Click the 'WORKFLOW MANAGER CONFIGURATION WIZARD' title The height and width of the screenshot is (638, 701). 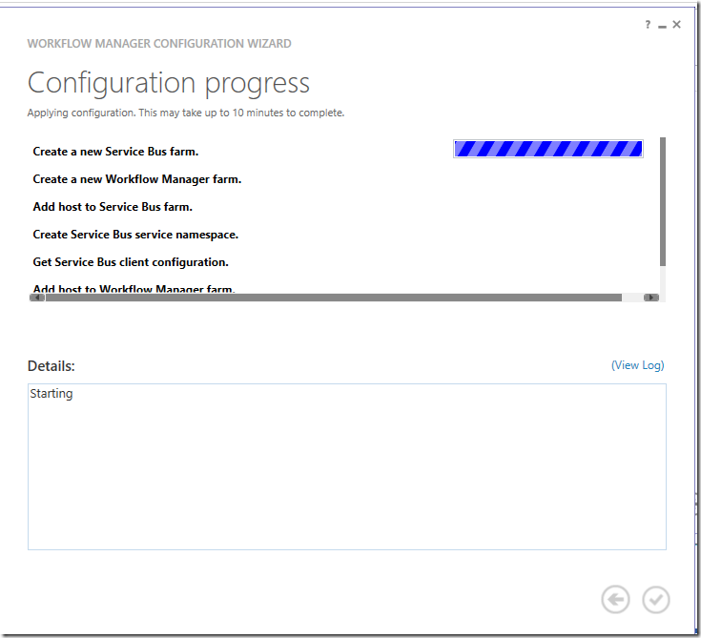(x=159, y=44)
